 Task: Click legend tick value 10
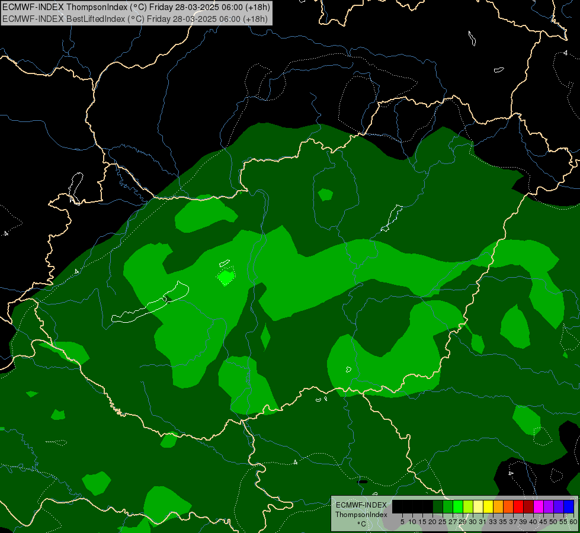[x=412, y=522]
